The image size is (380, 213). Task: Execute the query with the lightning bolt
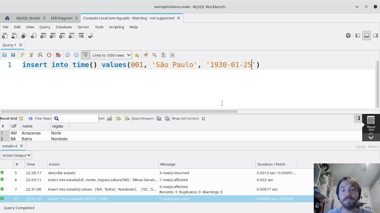[x=22, y=55]
